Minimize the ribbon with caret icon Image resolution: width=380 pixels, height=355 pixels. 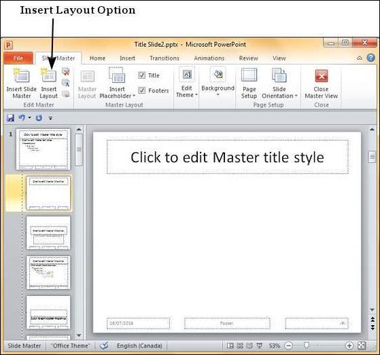(x=360, y=58)
